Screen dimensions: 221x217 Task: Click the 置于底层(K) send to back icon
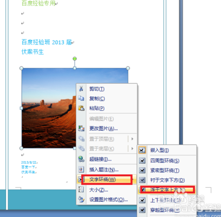pos(81,149)
